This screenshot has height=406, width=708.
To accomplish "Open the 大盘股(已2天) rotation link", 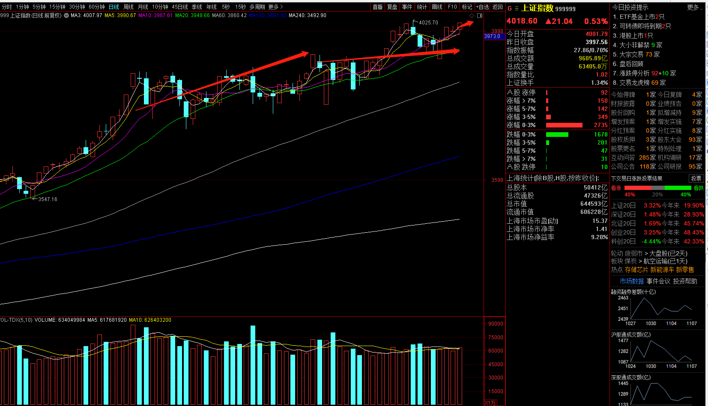I will coord(668,253).
